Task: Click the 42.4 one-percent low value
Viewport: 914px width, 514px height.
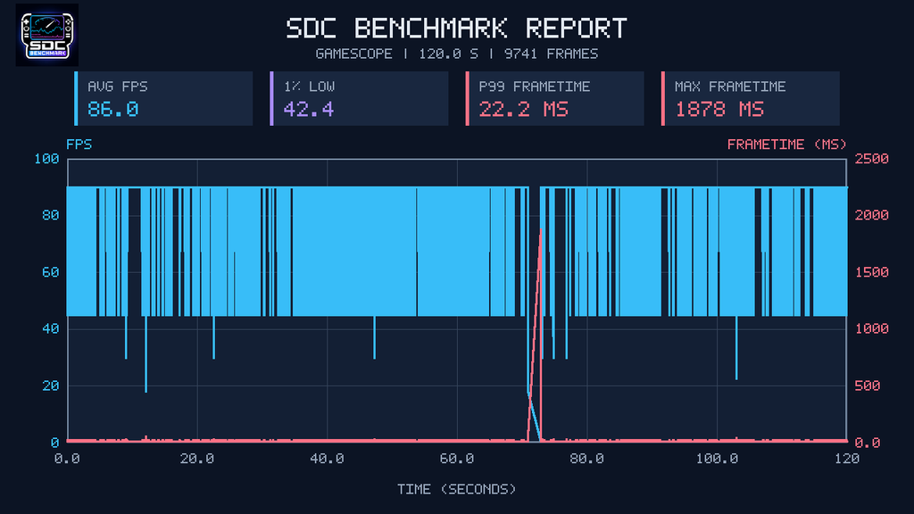Action: click(308, 109)
